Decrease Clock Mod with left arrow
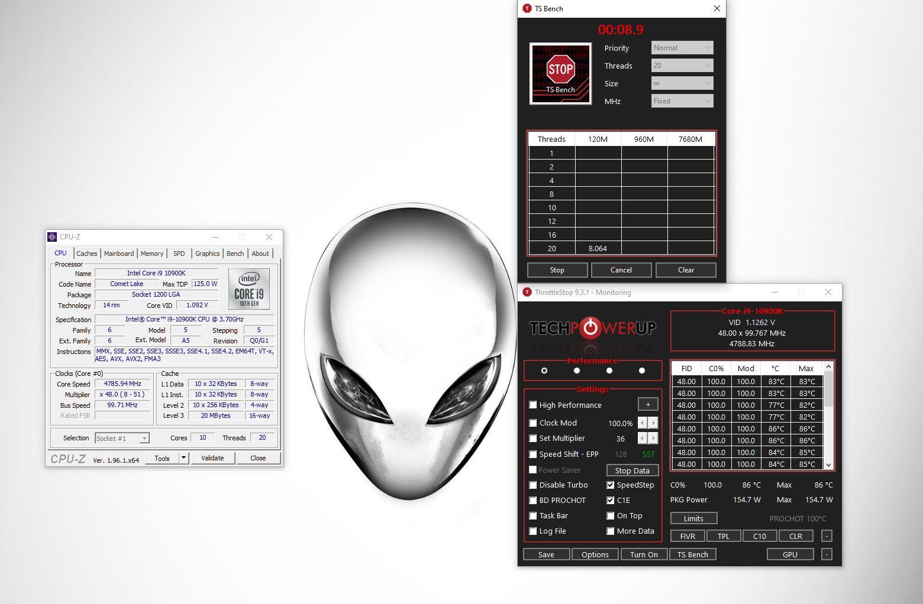This screenshot has height=604, width=923. pos(643,423)
